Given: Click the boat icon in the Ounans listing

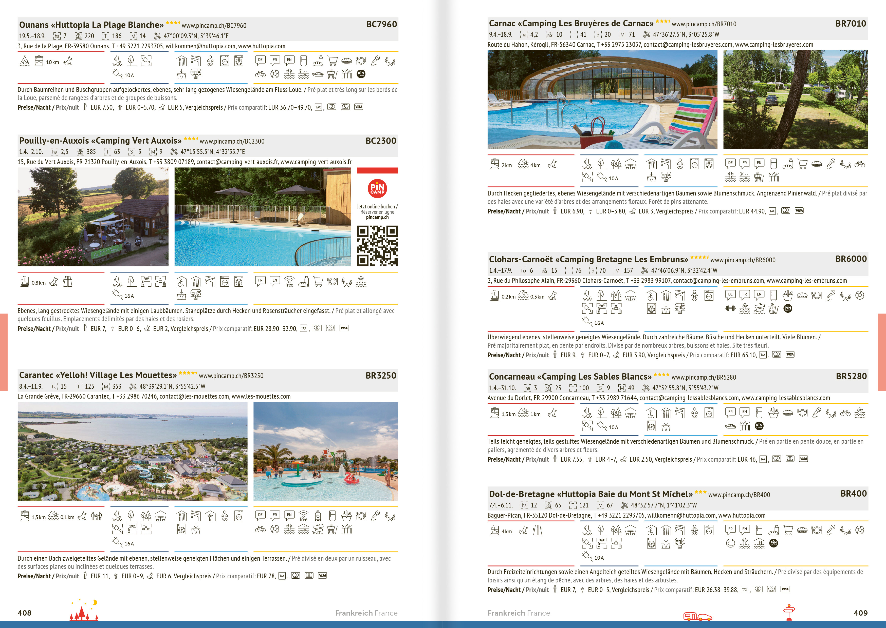Looking at the screenshot, I should click(318, 74).
